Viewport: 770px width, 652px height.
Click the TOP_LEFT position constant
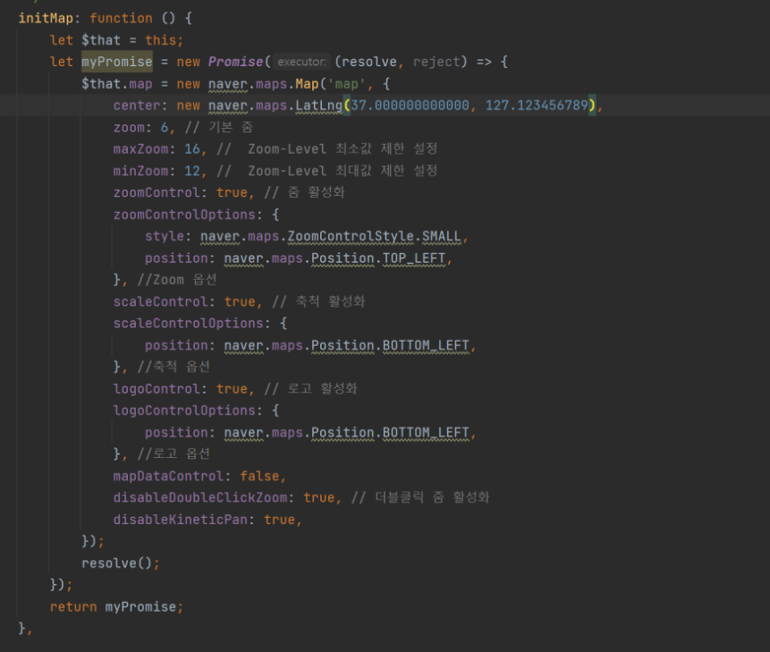414,258
